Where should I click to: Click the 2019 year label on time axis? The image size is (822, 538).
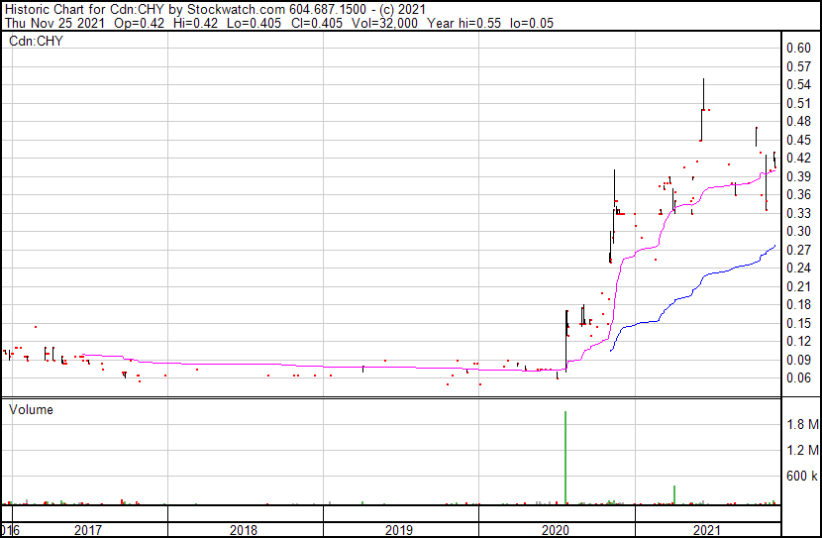click(x=399, y=530)
